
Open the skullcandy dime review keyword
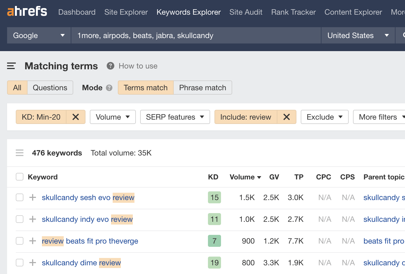coord(81,263)
